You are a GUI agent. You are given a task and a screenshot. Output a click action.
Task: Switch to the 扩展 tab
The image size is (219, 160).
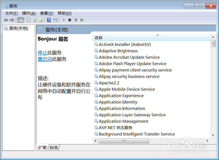42,147
